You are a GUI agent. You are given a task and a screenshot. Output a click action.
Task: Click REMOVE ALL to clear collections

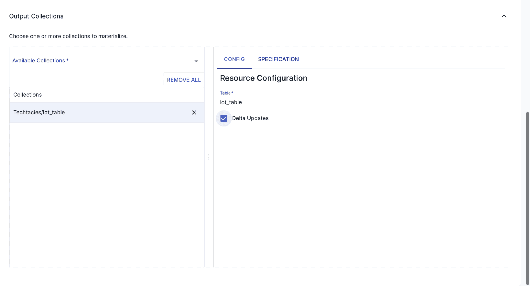[x=184, y=80]
